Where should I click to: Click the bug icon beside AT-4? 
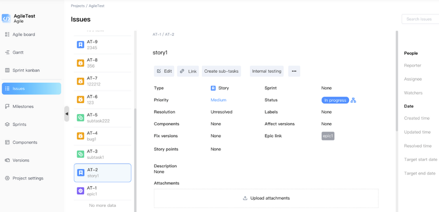pos(81,136)
